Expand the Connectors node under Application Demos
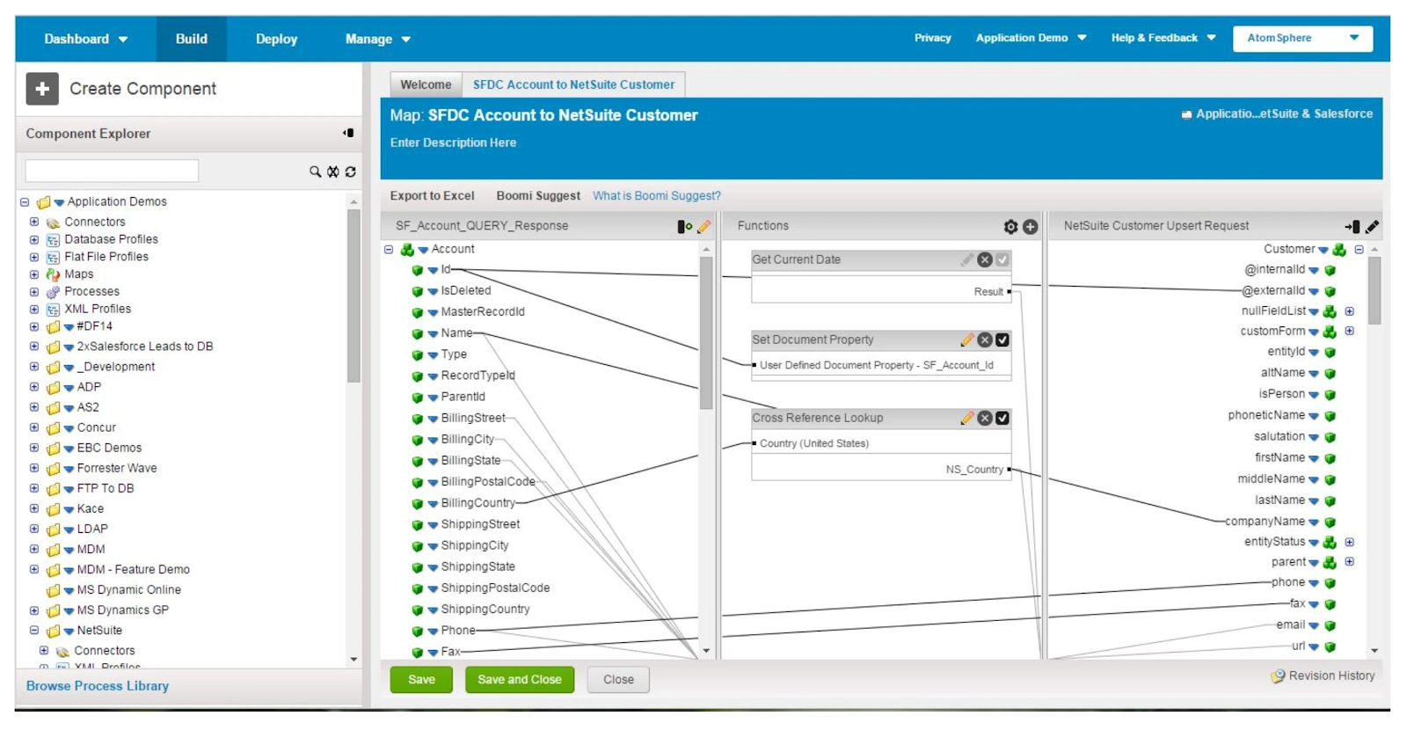Image resolution: width=1407 pixels, height=730 pixels. (x=34, y=223)
